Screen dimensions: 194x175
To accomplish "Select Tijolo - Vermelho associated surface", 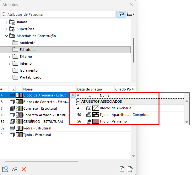I will pyautogui.click(x=130, y=121).
